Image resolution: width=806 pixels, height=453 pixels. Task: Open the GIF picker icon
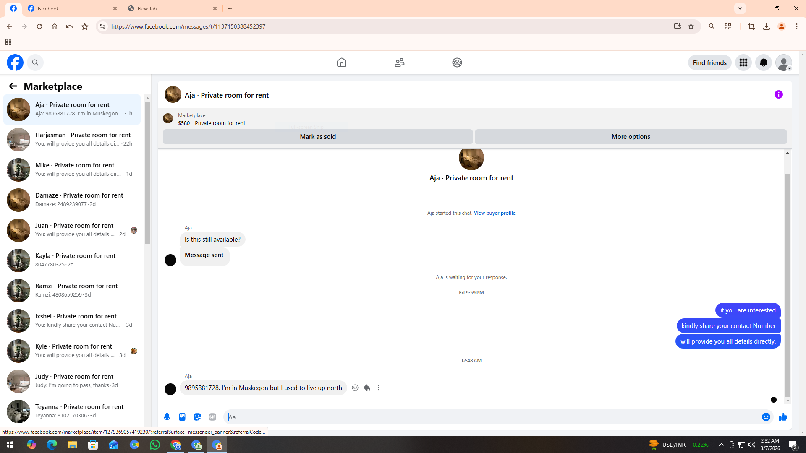(212, 417)
